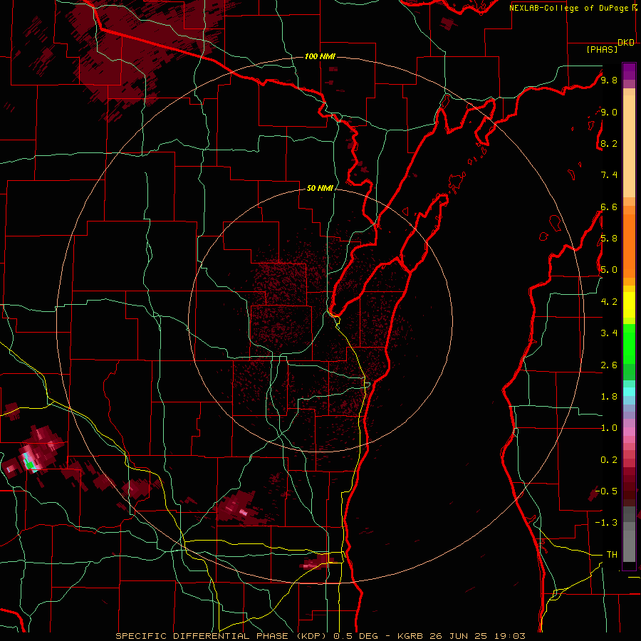Click the 3.4 legend value
641x641 pixels.
coord(609,333)
